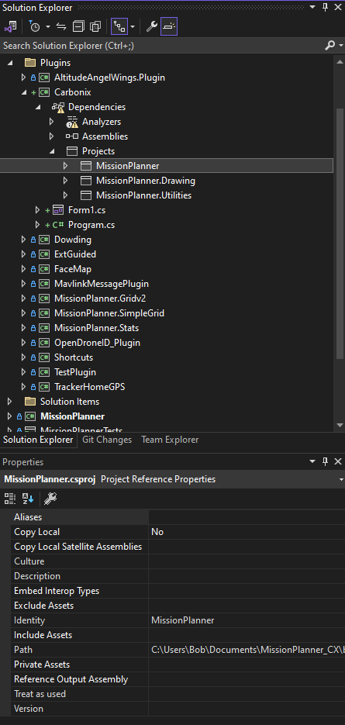Click the MavlinkMessagePlugin project icon
This screenshot has height=725, width=345.
(44, 284)
